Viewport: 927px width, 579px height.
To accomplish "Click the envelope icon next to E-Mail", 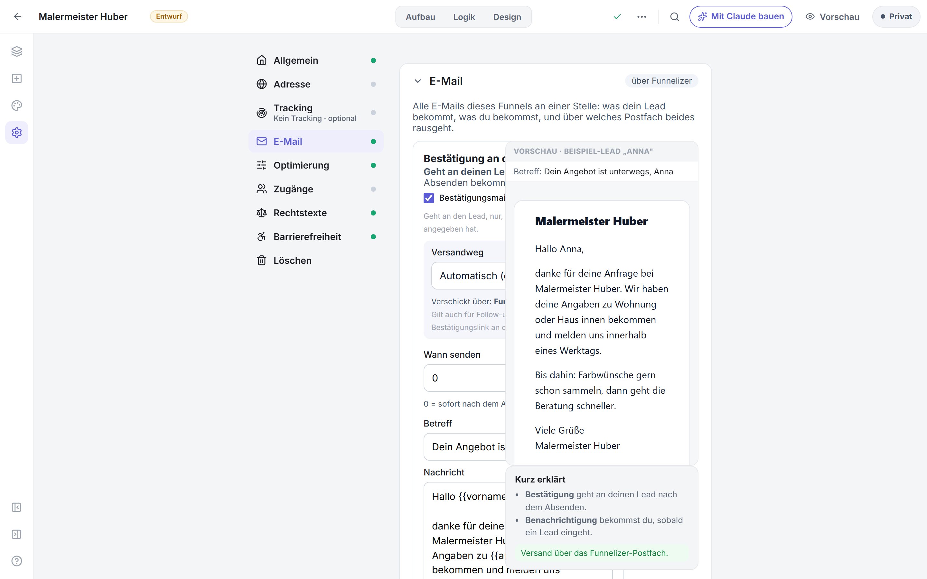I will [262, 141].
